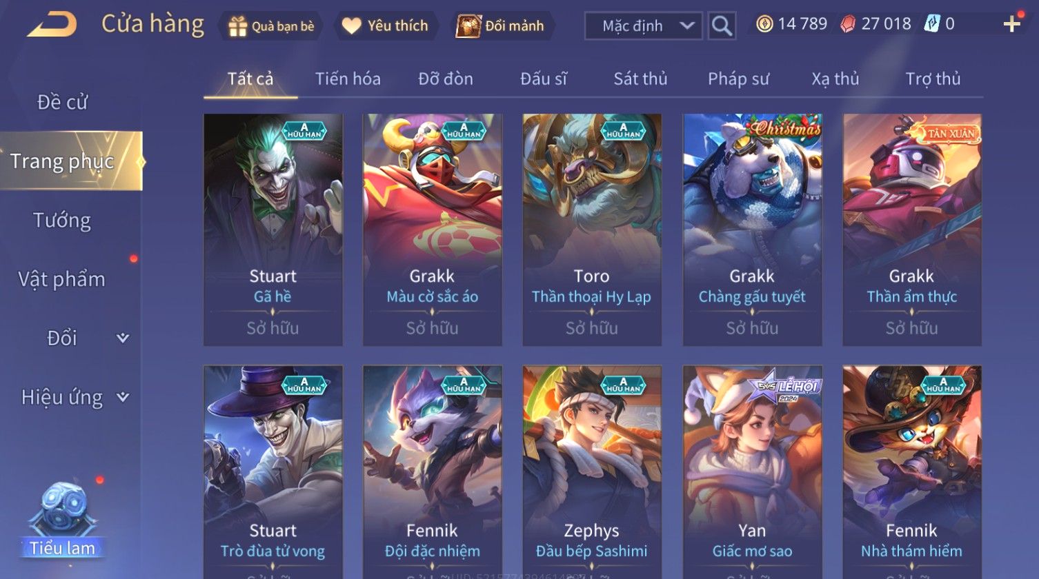Screen dimensions: 1039x579
Task: Switch to the Tiến hóa tab
Action: 348,79
